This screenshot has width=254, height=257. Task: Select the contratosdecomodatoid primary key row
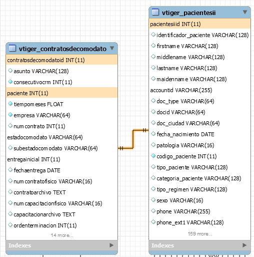(62, 60)
